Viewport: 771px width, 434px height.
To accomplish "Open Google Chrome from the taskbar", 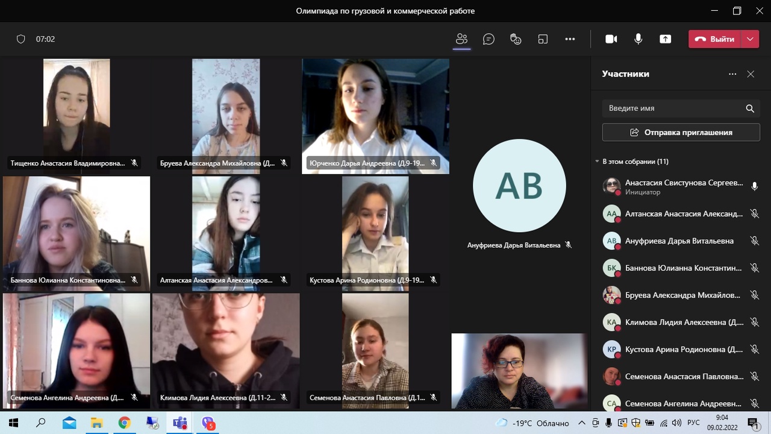I will click(x=124, y=423).
